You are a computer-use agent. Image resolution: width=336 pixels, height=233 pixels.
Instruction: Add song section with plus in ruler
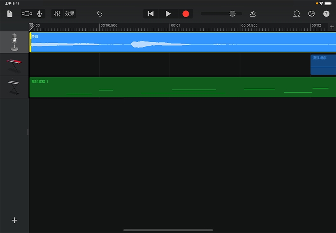pos(332,27)
